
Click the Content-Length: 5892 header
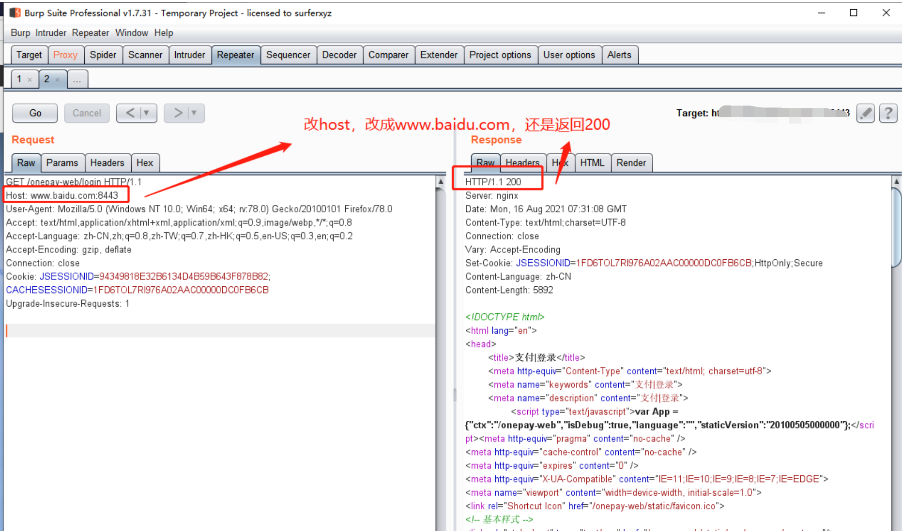pyautogui.click(x=509, y=290)
